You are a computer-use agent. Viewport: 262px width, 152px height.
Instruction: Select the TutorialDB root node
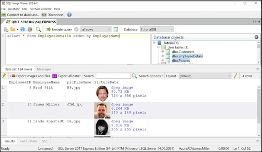pos(171,43)
